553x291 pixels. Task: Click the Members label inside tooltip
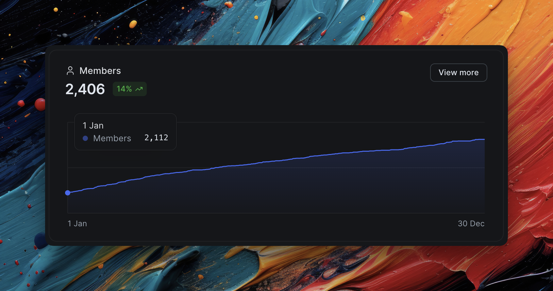pos(112,138)
